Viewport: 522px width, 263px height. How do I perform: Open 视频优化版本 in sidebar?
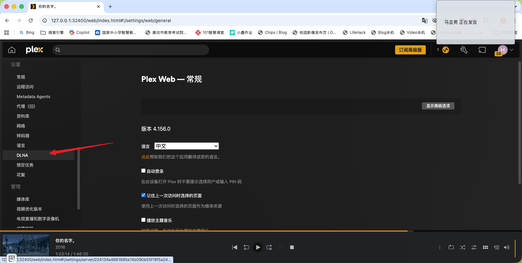pyautogui.click(x=29, y=209)
